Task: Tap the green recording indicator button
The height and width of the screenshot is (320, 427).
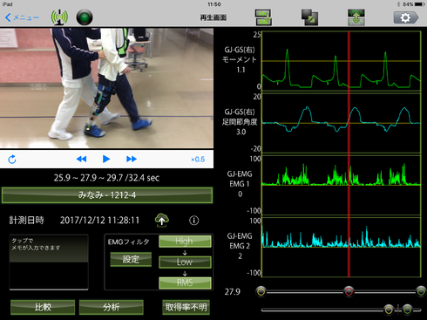Action: (x=85, y=17)
